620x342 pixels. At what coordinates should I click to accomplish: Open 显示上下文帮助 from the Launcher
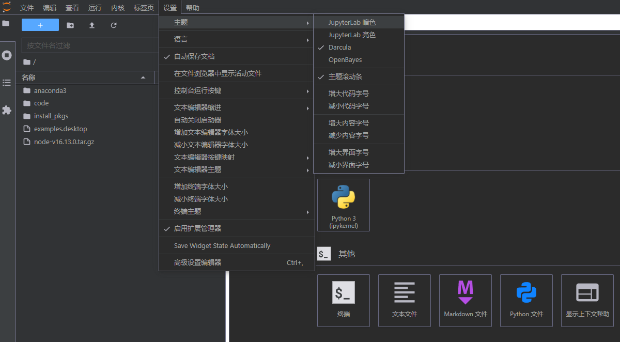587,301
